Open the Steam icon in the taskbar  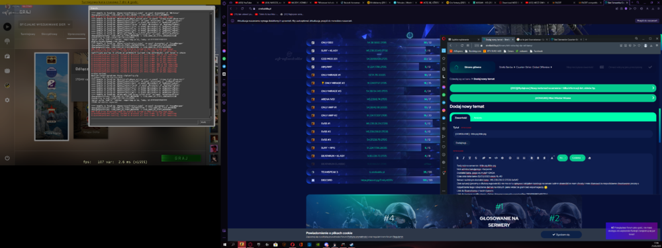tap(352, 244)
